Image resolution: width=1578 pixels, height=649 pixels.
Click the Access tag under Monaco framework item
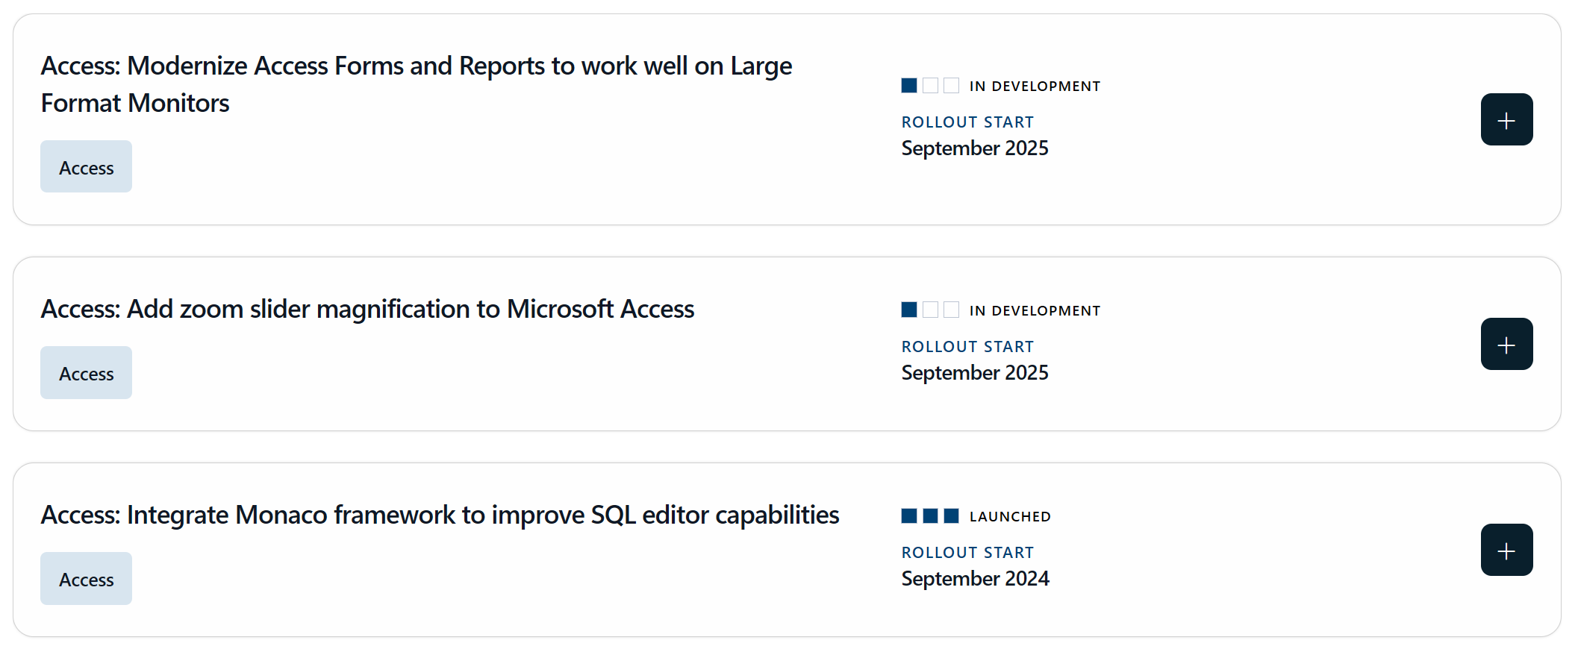click(86, 578)
